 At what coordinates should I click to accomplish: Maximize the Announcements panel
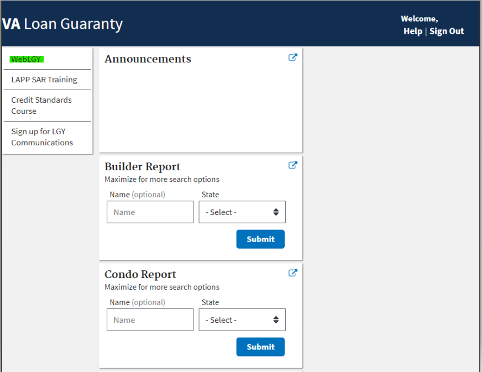(292, 57)
